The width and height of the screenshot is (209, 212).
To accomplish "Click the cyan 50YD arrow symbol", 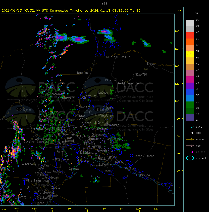I will (x=190, y=127).
